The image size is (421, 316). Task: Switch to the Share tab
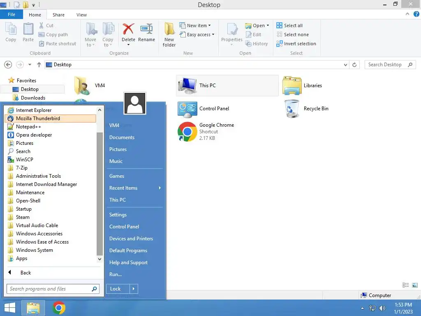[x=58, y=15]
